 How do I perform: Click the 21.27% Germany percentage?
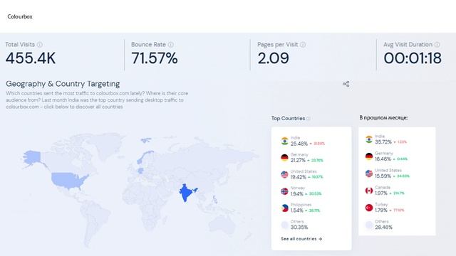[x=298, y=160]
